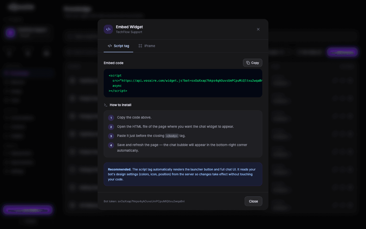Click step 2 'Open the HTML file' instruction

click(x=175, y=127)
